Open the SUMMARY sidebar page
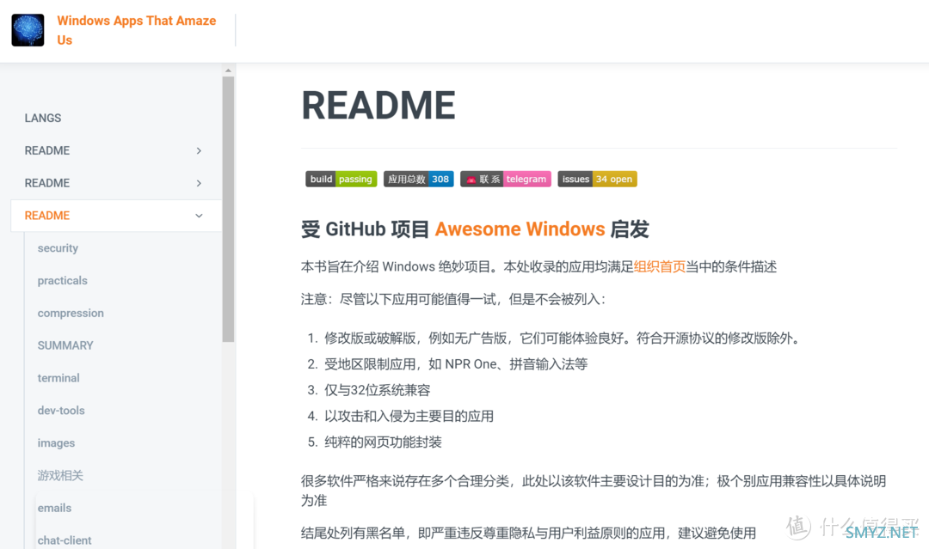This screenshot has height=549, width=929. click(x=65, y=345)
